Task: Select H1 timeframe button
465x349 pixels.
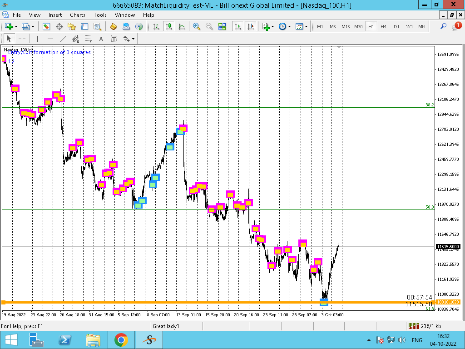Action: [371, 26]
